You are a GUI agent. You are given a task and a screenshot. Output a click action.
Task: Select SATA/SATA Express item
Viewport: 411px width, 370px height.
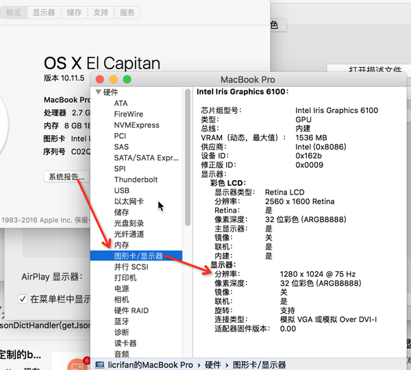(147, 158)
